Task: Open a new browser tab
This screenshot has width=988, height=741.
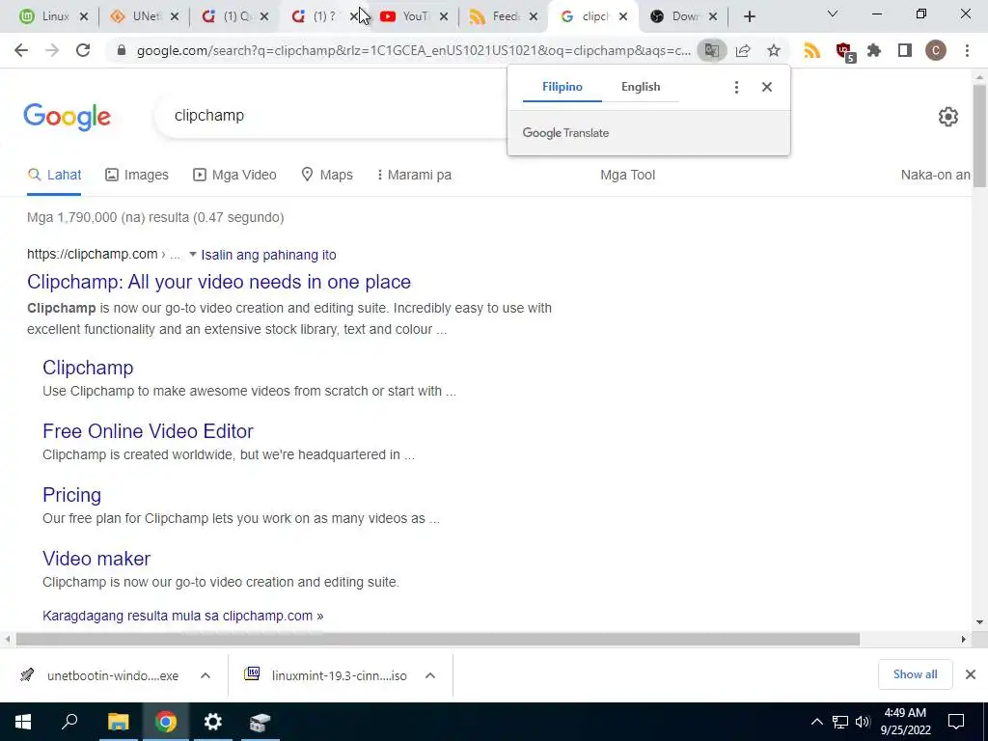Action: pos(749,17)
